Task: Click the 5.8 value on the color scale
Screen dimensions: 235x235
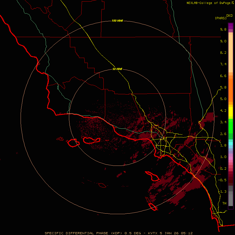Action: (x=223, y=87)
